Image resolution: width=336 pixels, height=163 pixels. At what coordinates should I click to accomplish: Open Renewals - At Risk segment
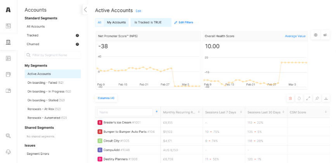(x=44, y=109)
